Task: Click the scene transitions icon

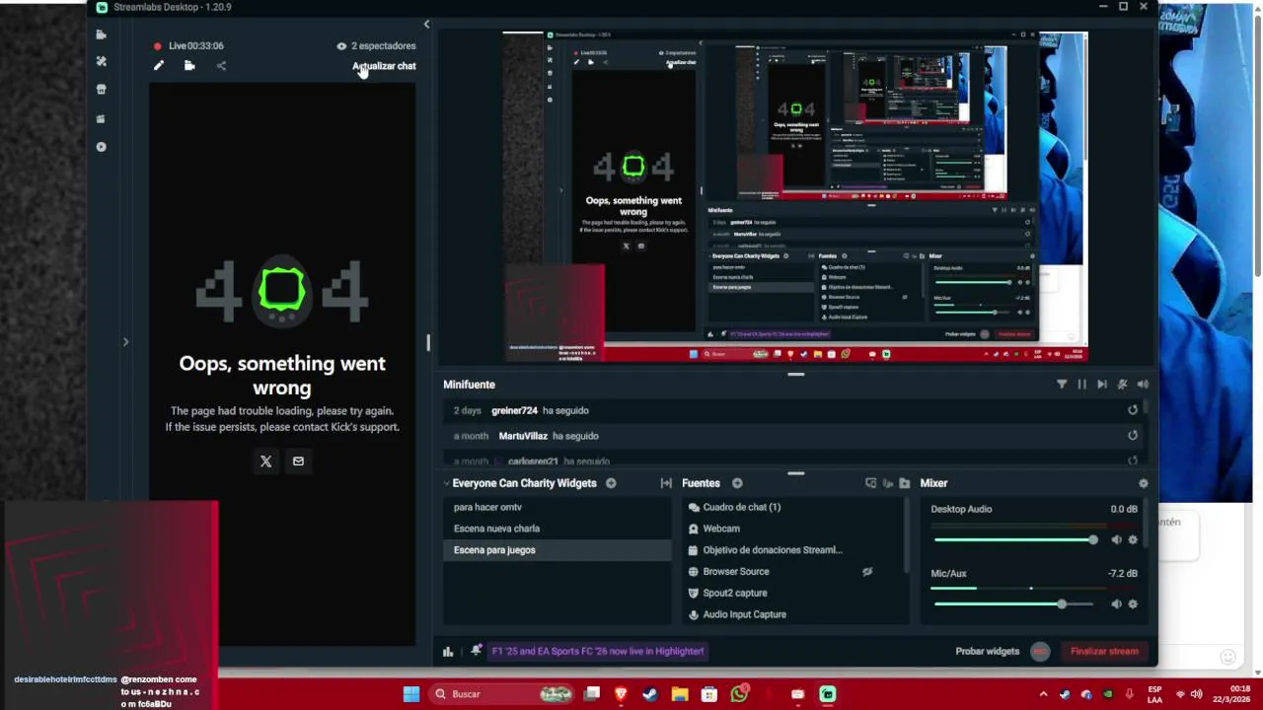Action: click(x=666, y=483)
